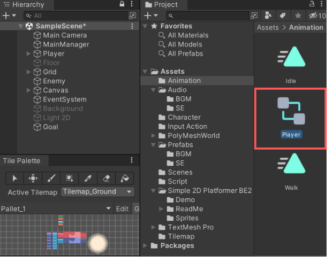The height and width of the screenshot is (263, 333).
Task: Click the Edit button in Tile Palette
Action: [x=122, y=208]
